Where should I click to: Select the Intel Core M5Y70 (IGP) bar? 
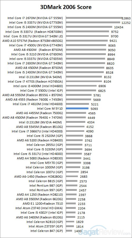pyautogui.click(x=73, y=163)
